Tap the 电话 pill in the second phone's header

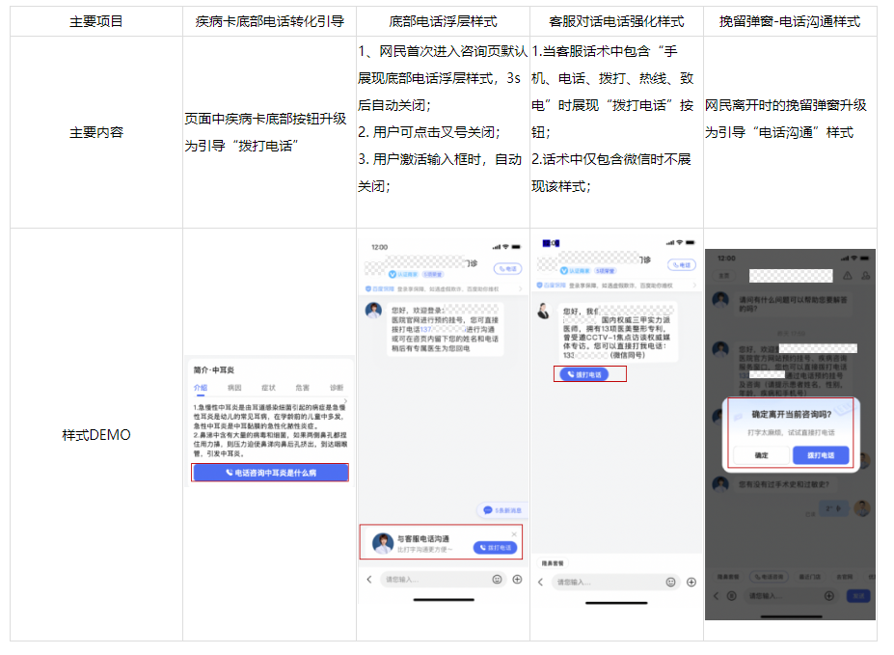point(506,269)
